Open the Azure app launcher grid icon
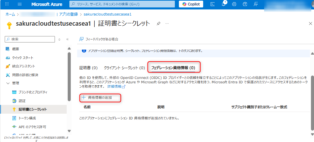This screenshot has width=314, height=142. 7,4
